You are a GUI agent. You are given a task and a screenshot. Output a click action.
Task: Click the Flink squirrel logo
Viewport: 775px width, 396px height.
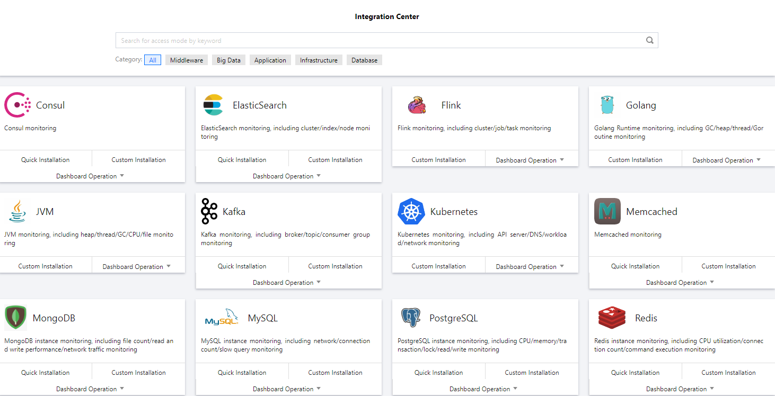[x=417, y=105]
